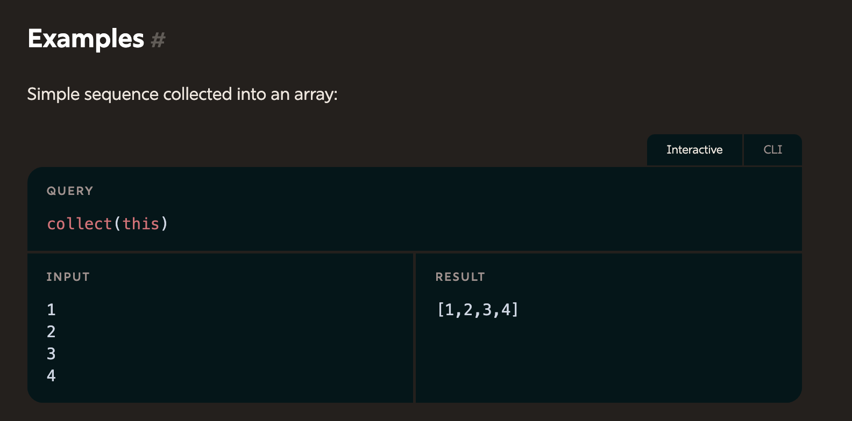Select the Interactive tab

click(694, 150)
